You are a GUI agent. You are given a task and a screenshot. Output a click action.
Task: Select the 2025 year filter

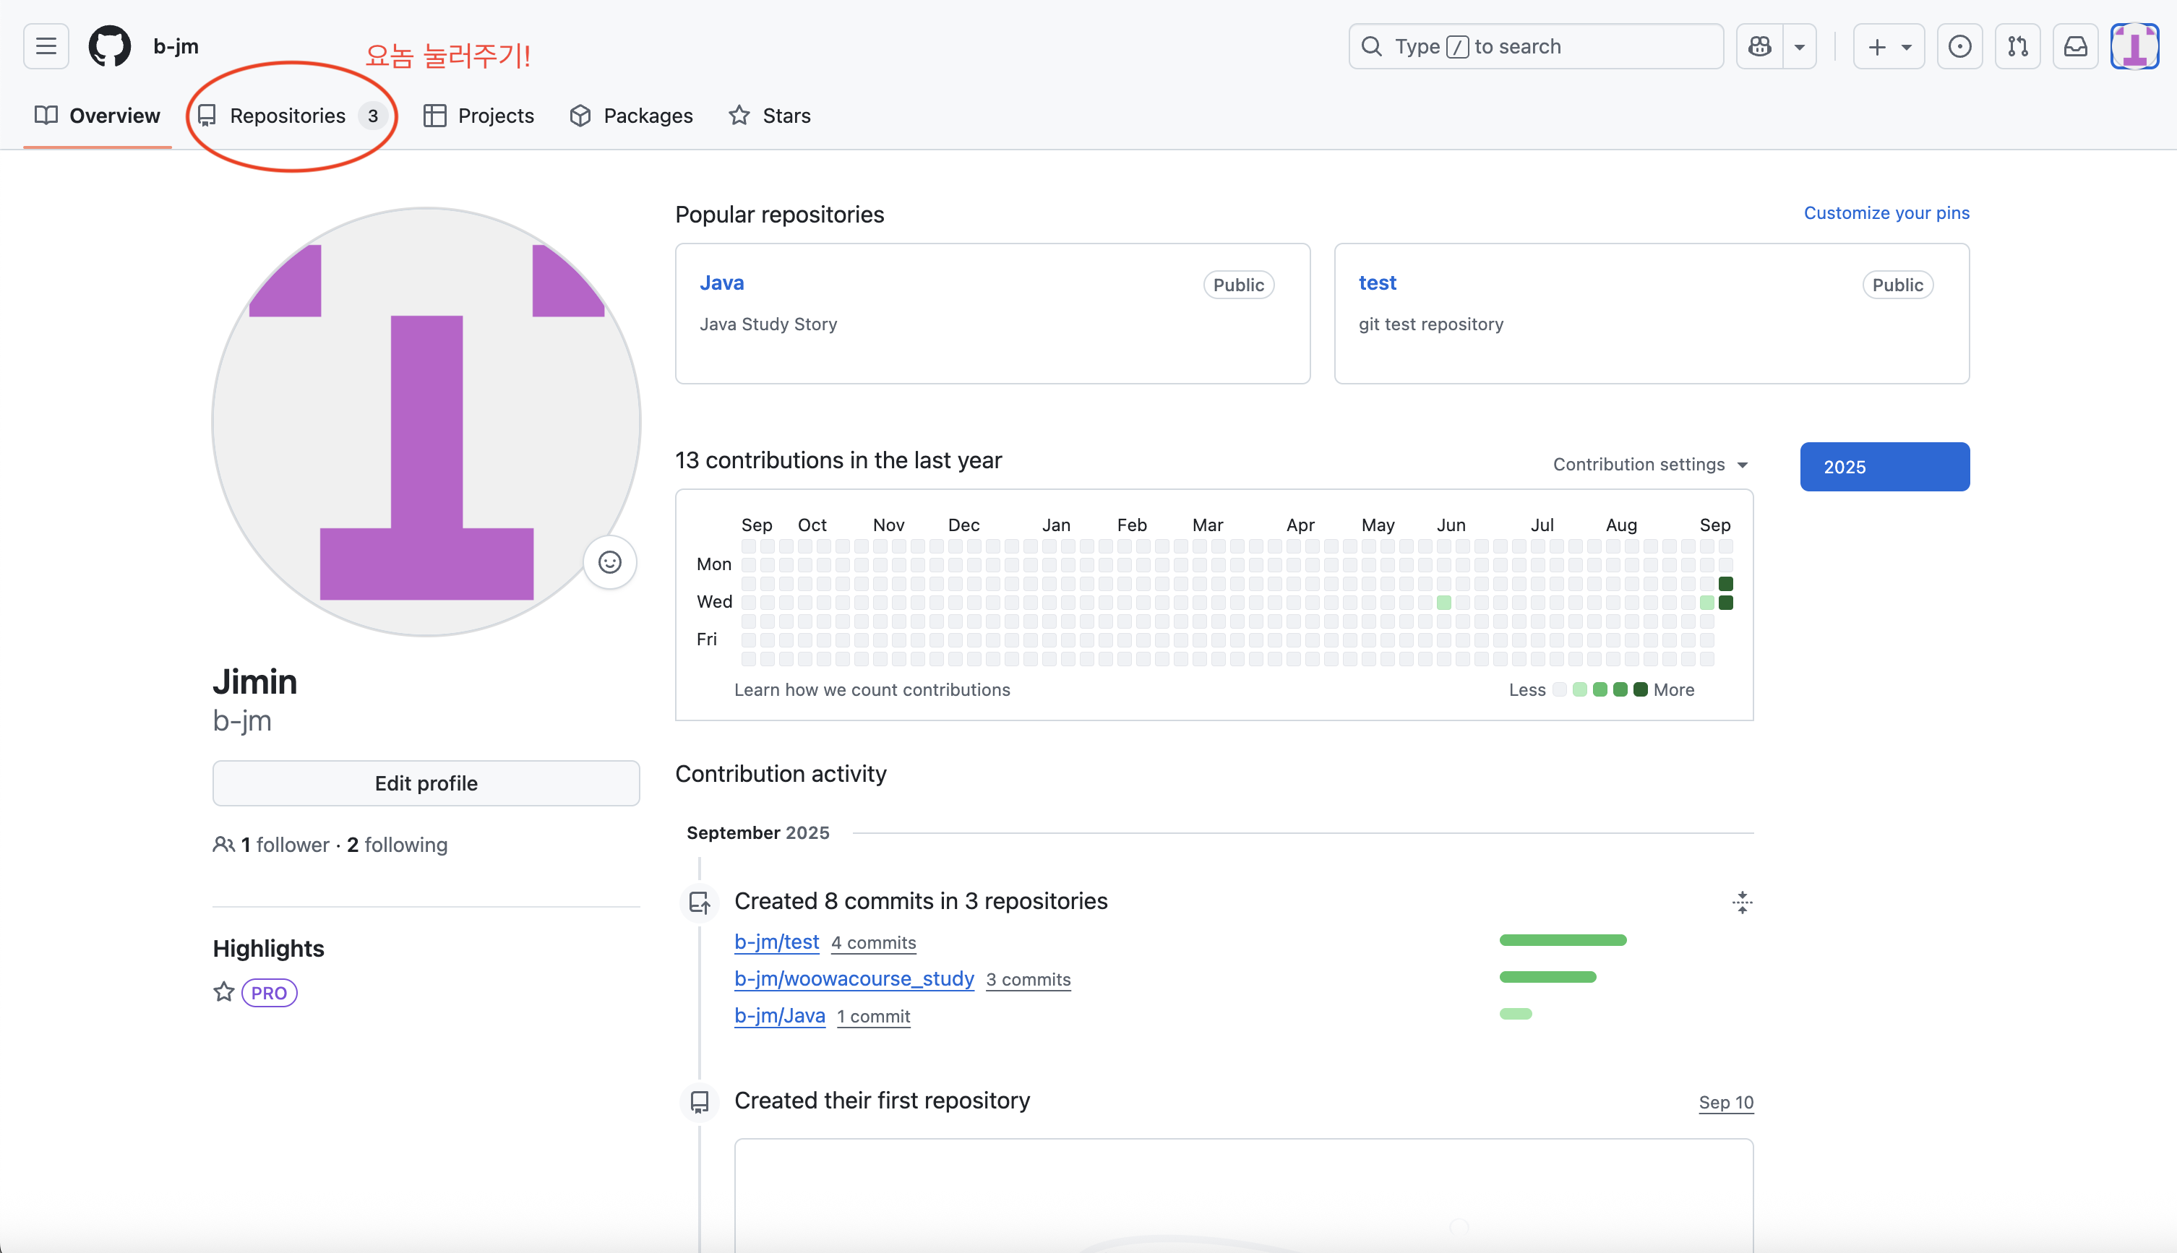tap(1884, 466)
